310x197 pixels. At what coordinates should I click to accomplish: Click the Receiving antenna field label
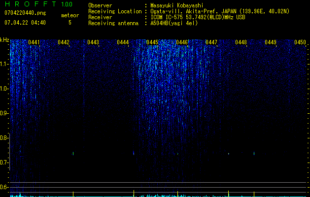pos(113,23)
